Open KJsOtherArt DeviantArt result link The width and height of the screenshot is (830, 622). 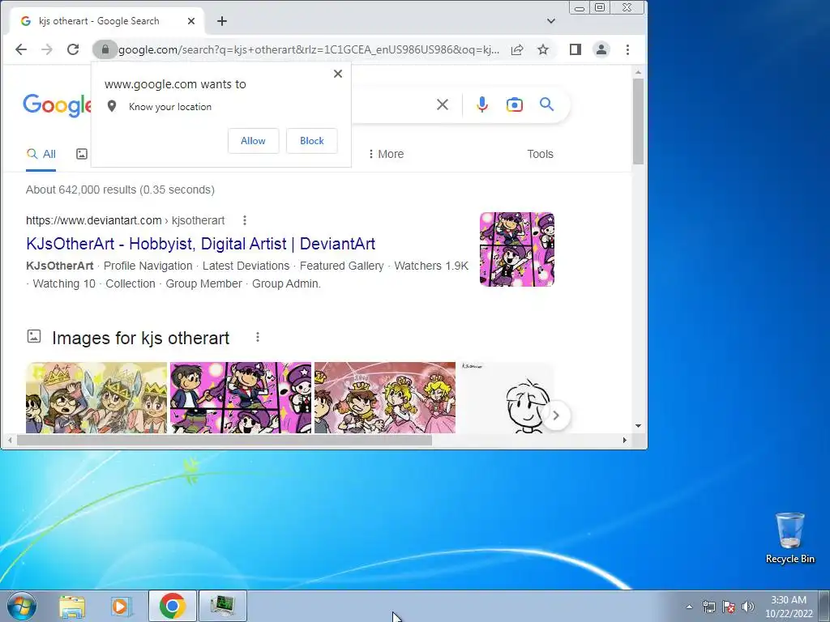(x=201, y=244)
